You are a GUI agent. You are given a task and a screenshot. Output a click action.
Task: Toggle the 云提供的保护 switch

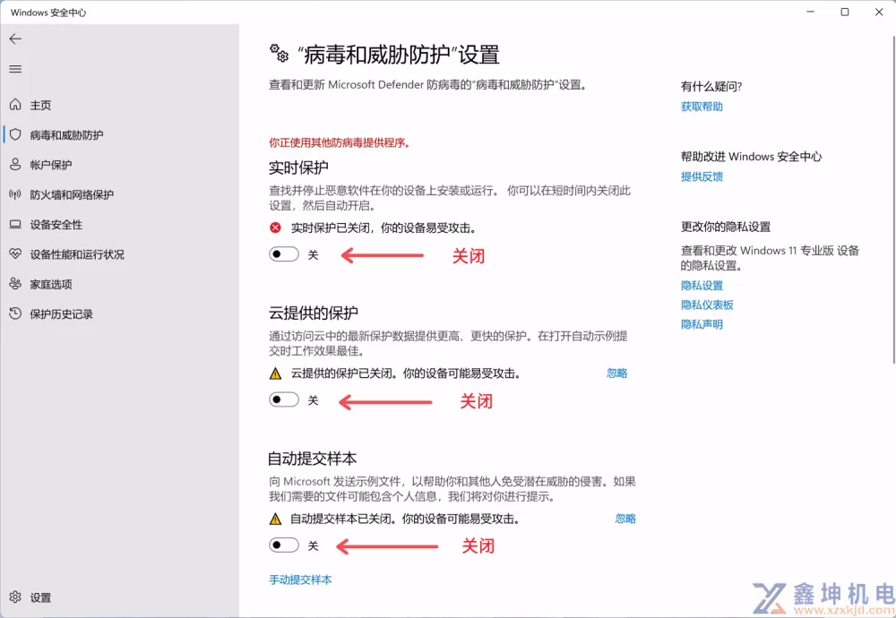pos(284,399)
